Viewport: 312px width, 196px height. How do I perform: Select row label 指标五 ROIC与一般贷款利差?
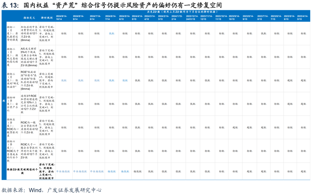click(13, 127)
